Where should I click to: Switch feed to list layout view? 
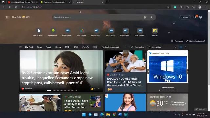click(x=186, y=47)
